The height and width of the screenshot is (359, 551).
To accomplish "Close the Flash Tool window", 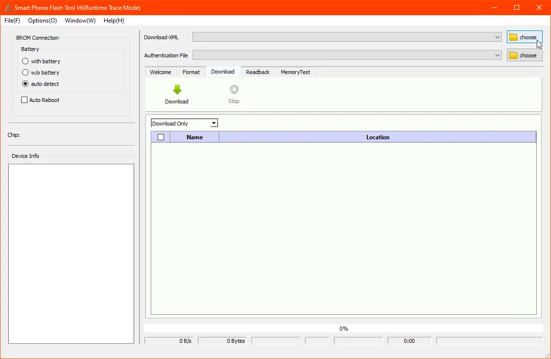I will click(x=539, y=7).
